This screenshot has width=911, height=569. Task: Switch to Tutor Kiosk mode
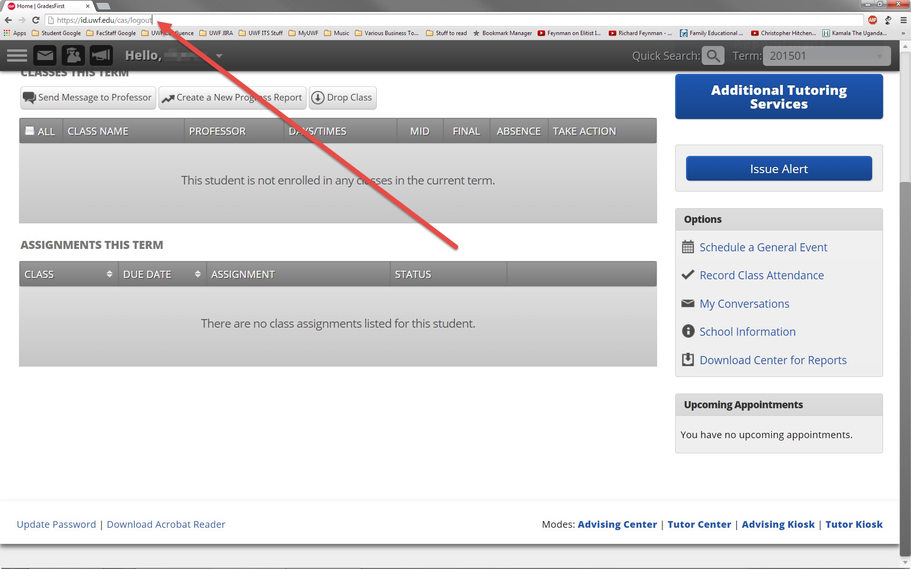point(854,524)
